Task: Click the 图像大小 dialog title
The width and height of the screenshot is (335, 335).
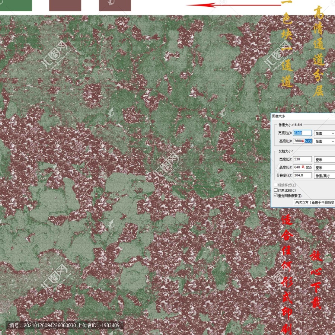Action: 278,116
